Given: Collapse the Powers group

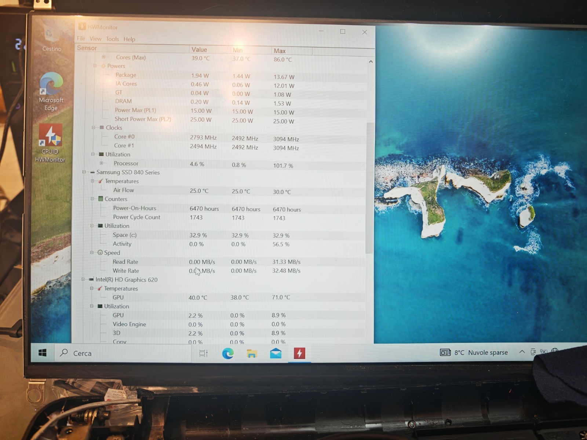Looking at the screenshot, I should (x=95, y=66).
